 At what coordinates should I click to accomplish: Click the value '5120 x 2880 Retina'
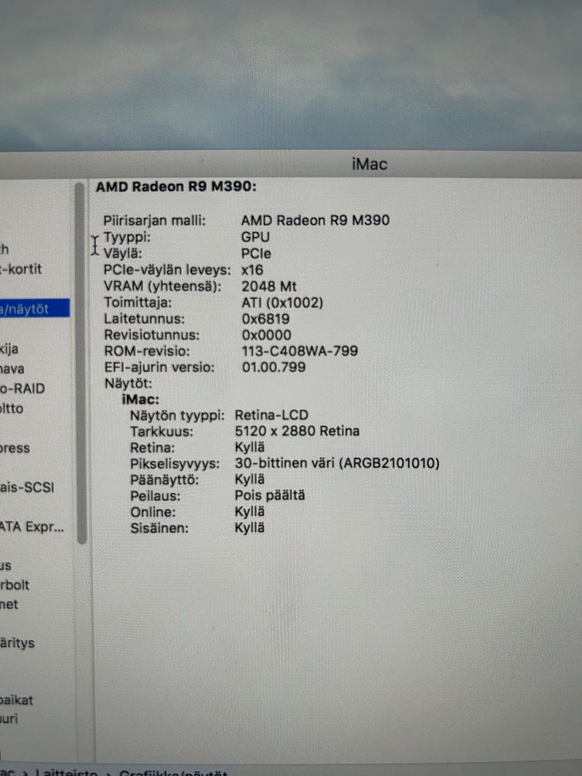click(x=297, y=431)
